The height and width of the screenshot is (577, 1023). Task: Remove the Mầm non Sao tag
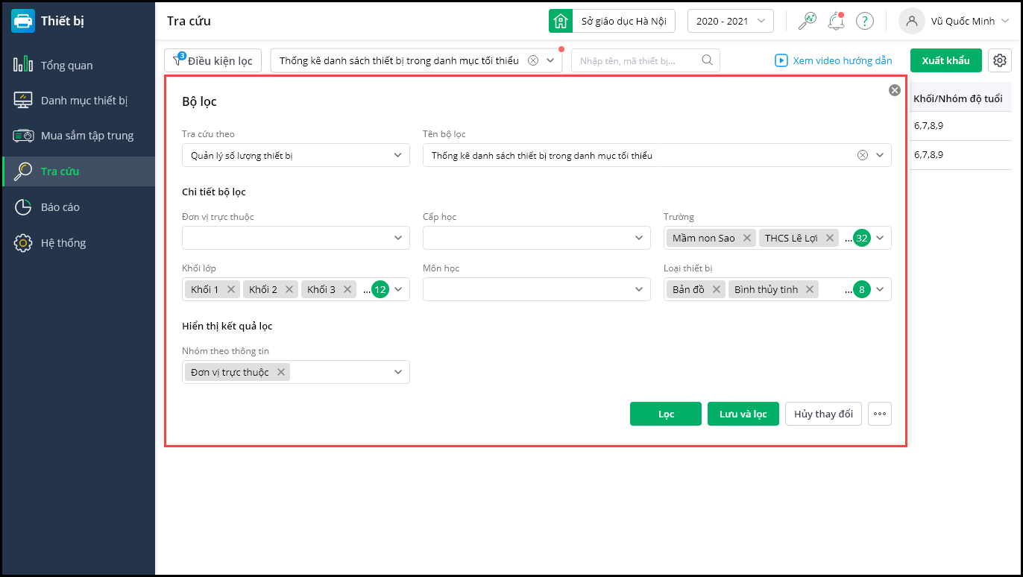(746, 239)
